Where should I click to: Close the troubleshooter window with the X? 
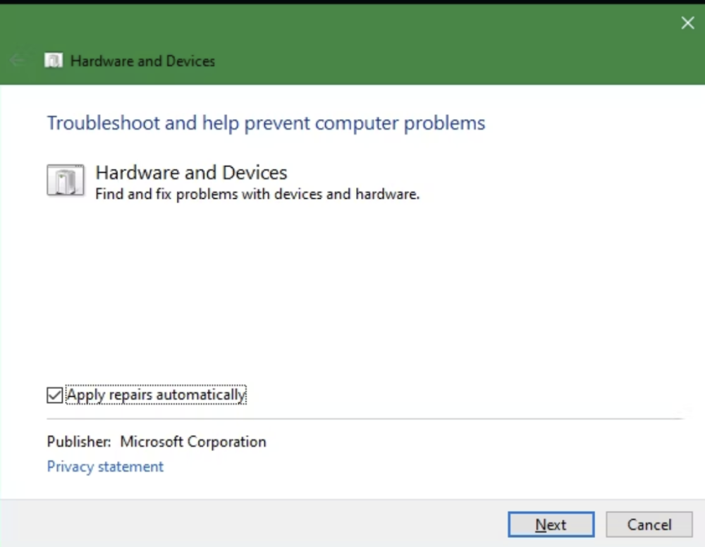click(687, 23)
